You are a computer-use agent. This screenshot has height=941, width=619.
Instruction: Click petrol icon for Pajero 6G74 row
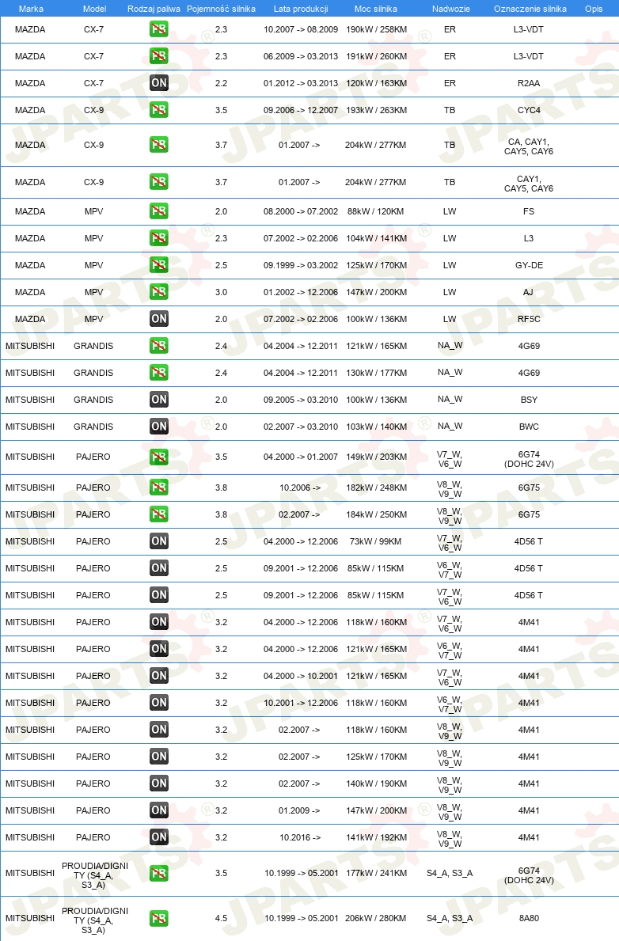[158, 457]
